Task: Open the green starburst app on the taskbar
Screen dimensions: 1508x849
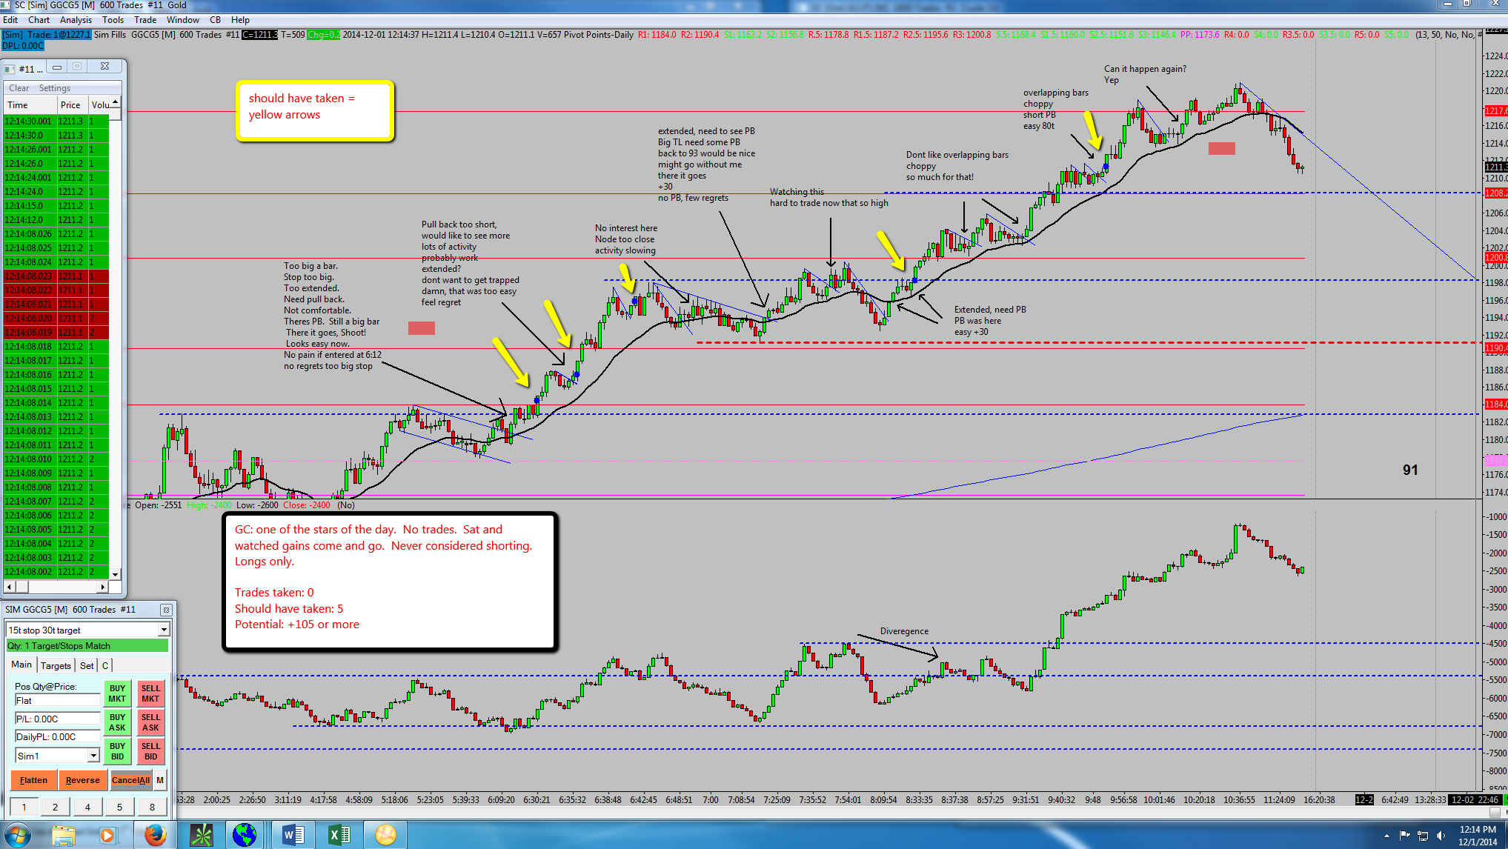Action: (x=201, y=835)
